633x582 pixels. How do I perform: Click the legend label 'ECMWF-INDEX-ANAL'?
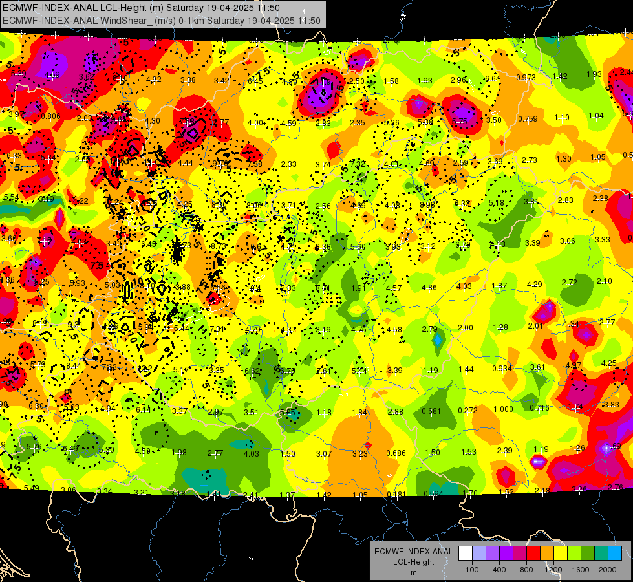tap(414, 552)
